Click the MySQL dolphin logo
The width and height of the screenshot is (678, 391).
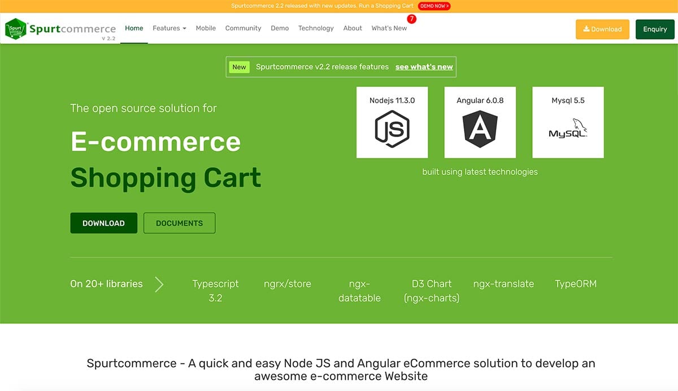point(568,129)
